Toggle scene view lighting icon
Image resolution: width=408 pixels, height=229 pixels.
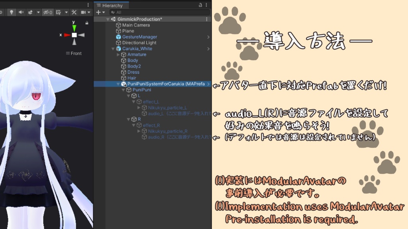pos(12,12)
